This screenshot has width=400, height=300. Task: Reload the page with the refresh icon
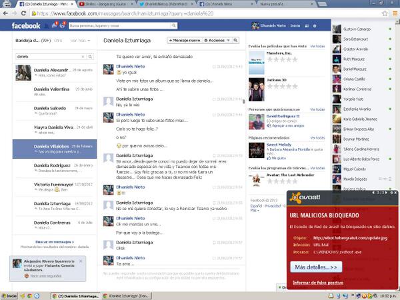pos(23,13)
